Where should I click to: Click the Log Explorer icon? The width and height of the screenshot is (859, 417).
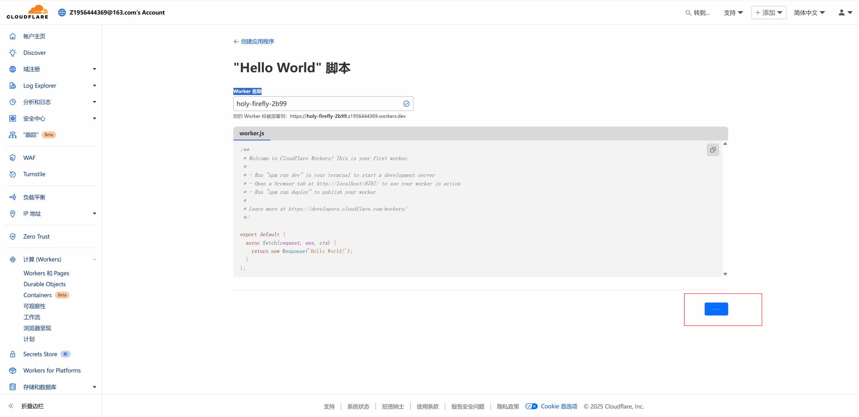click(13, 86)
